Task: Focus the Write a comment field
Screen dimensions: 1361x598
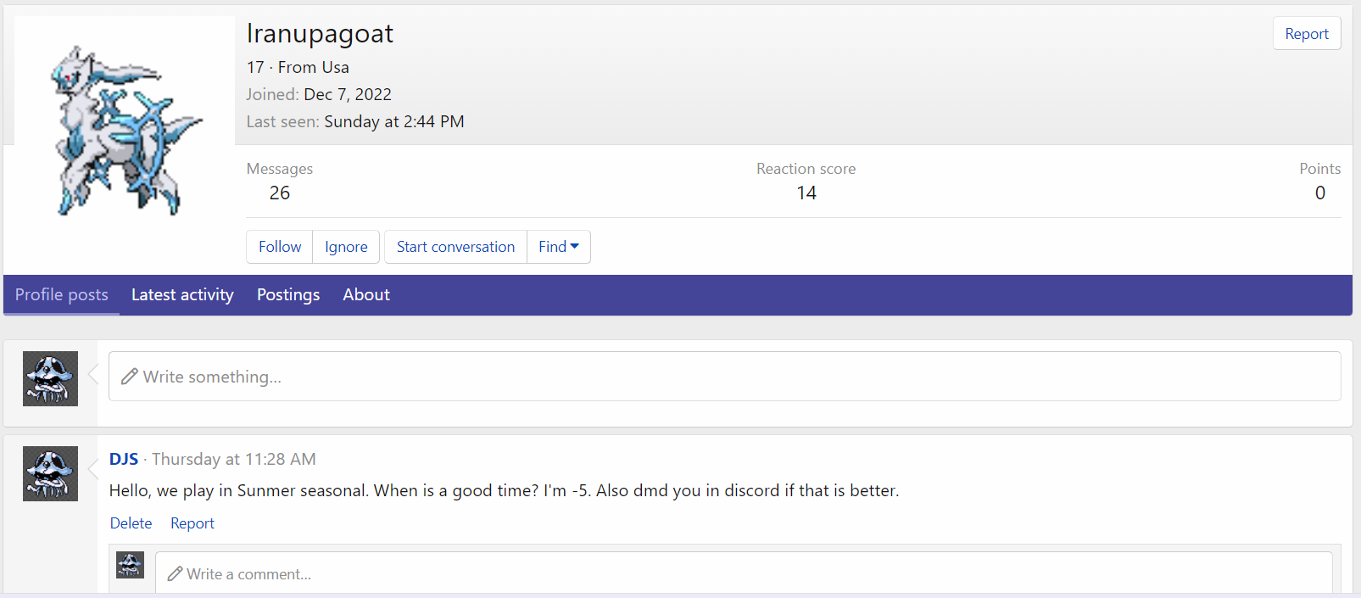Action: pyautogui.click(x=744, y=574)
